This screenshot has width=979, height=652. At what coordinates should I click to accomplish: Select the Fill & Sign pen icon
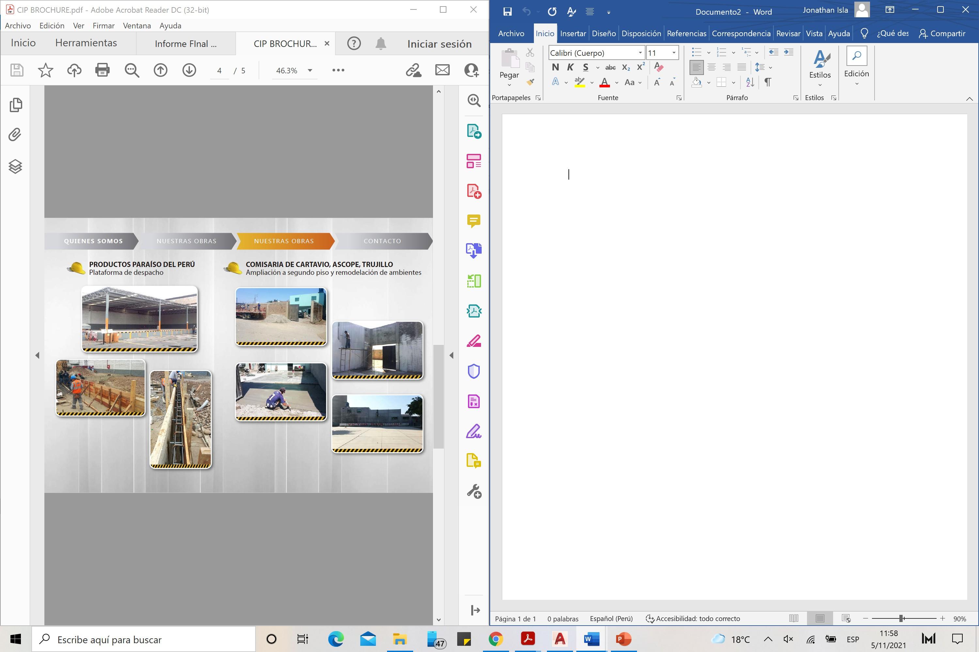474,432
